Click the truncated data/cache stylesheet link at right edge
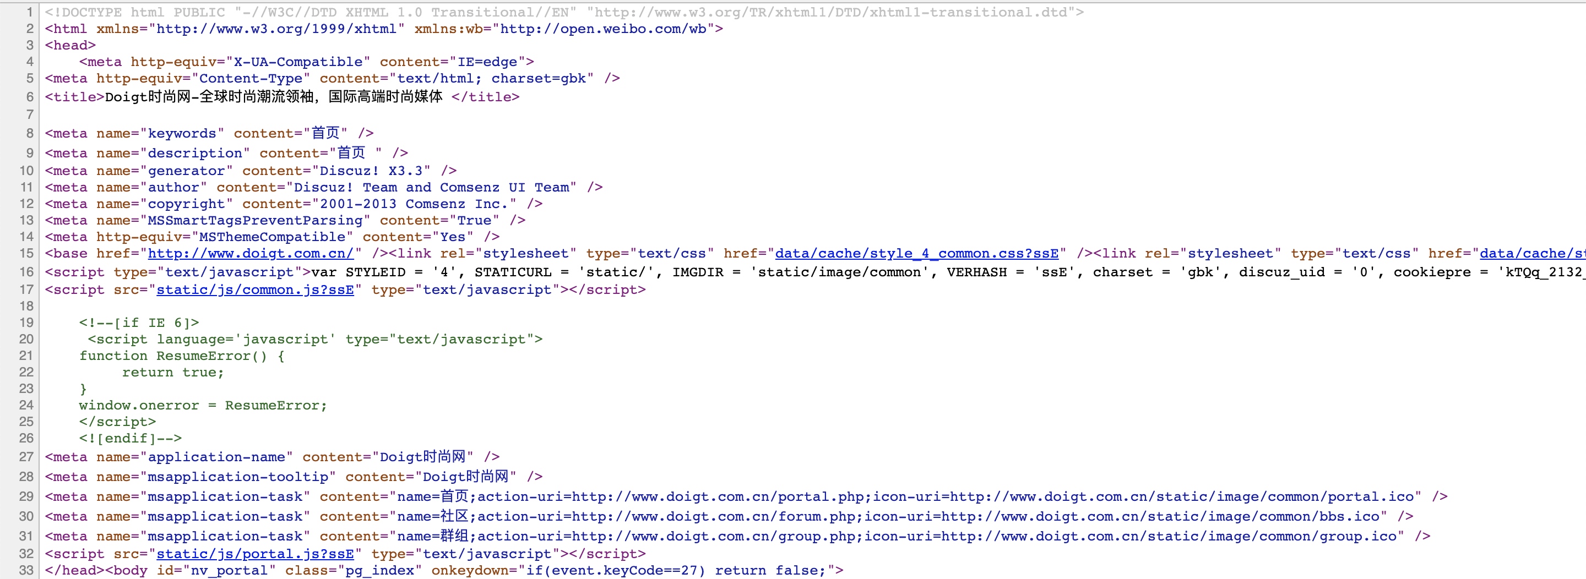 [x=1532, y=254]
